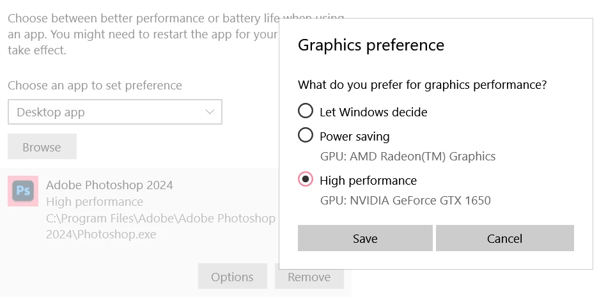The height and width of the screenshot is (301, 599).
Task: Save the graphics preference
Action: coord(365,238)
